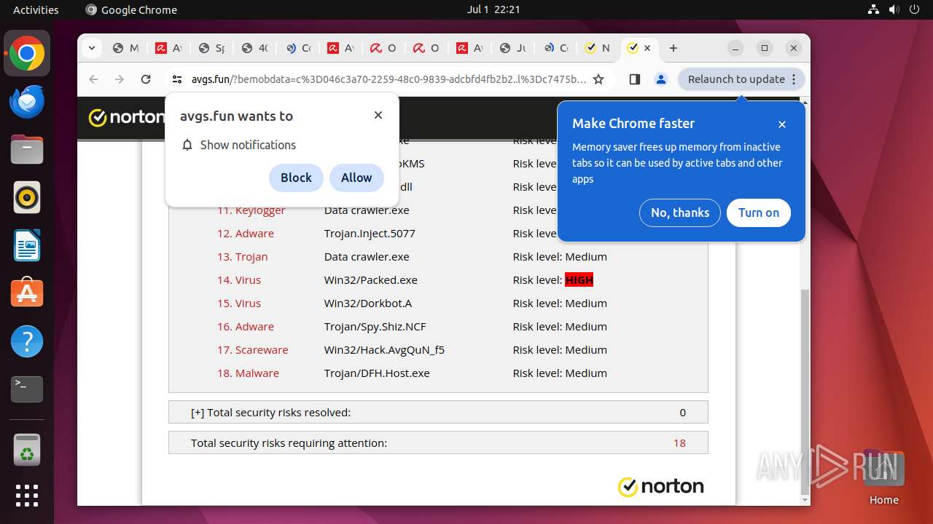Click Total security risks requiring attention row

[438, 442]
